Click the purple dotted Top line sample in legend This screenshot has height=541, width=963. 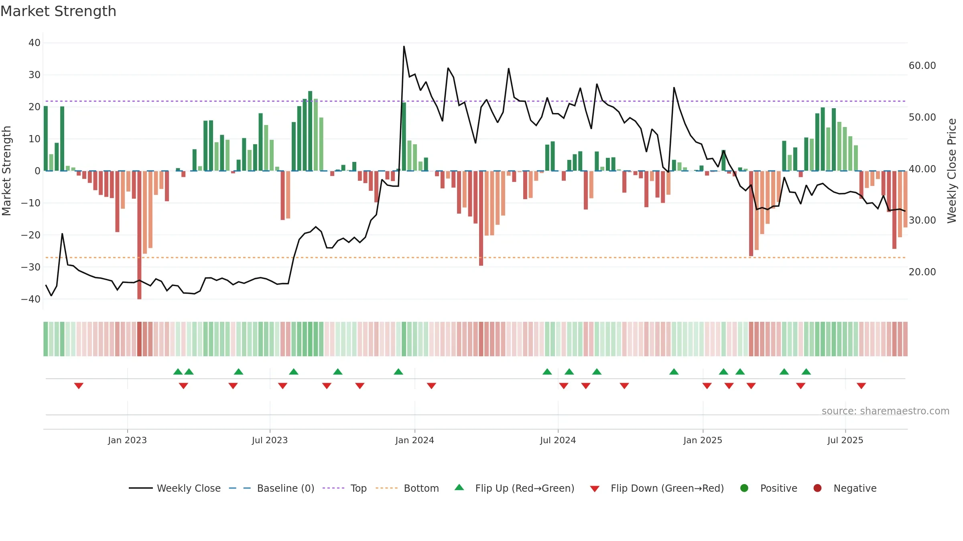(x=333, y=488)
